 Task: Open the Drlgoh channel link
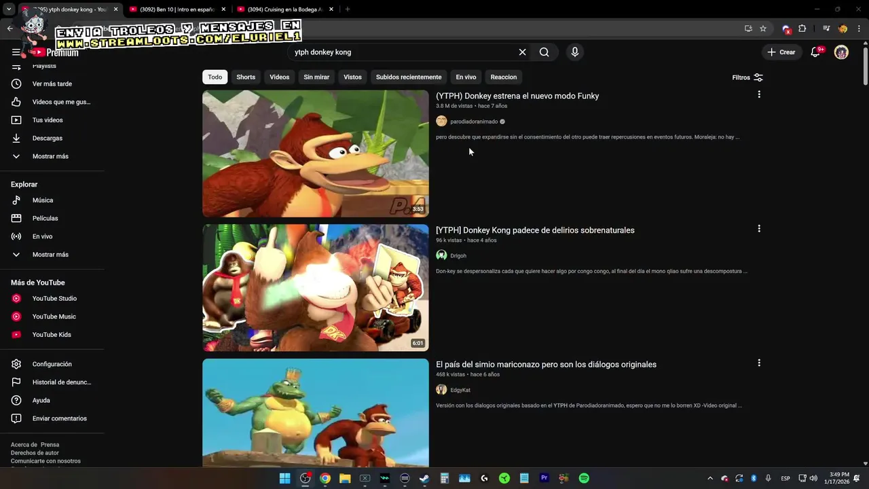coord(458,256)
